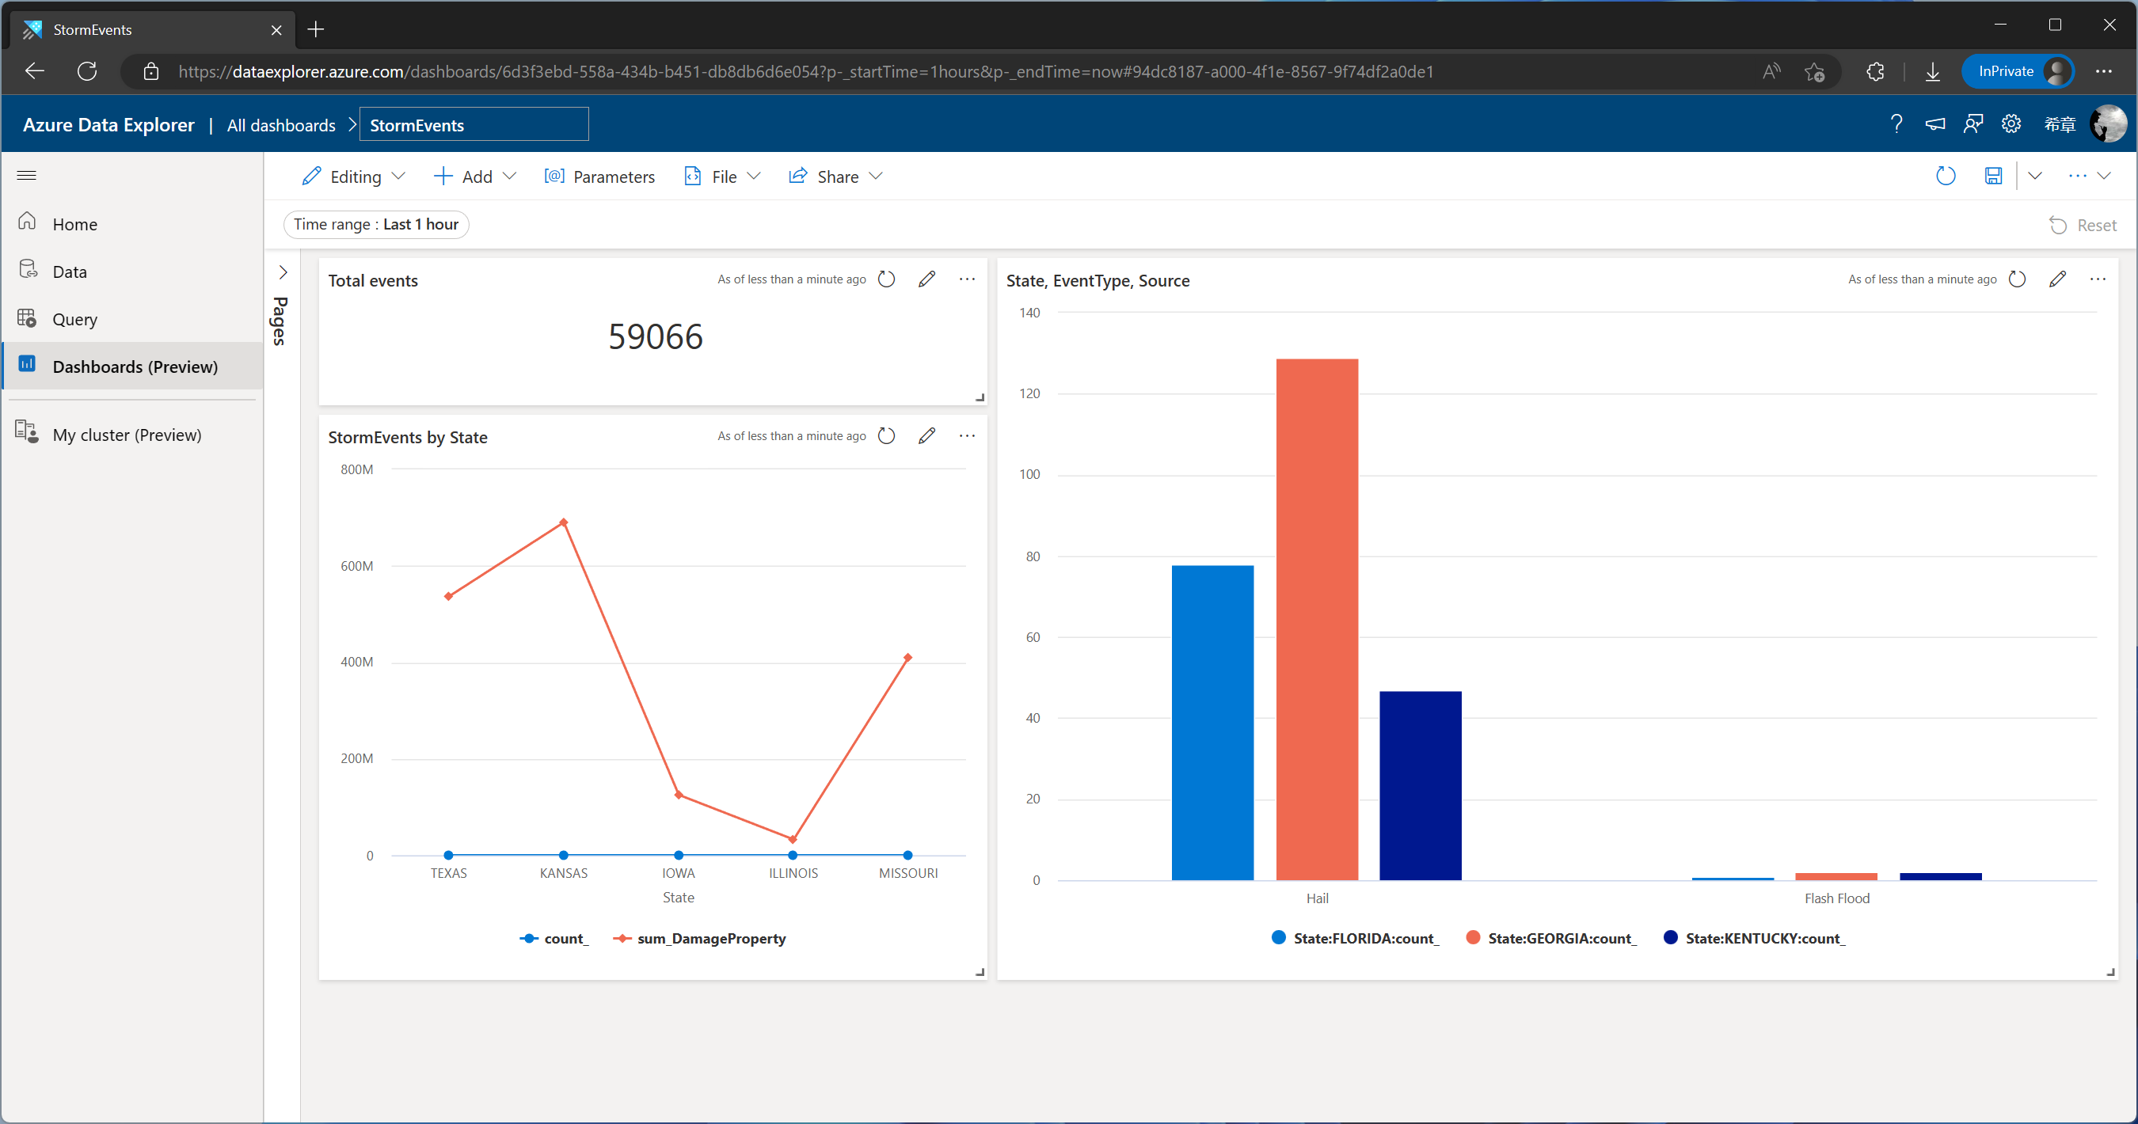Image resolution: width=2138 pixels, height=1124 pixels.
Task: Open the Editing mode dropdown
Action: pos(355,176)
